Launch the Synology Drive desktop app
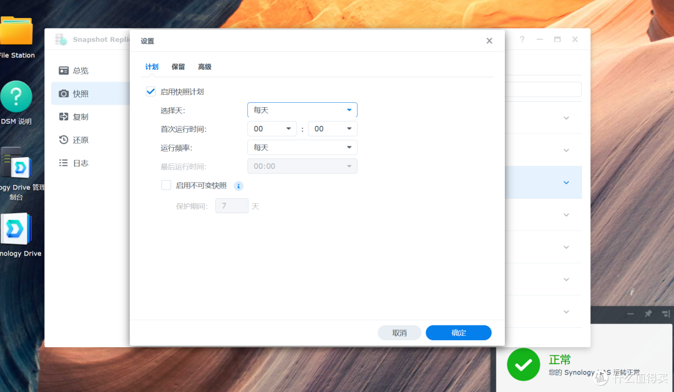 pos(16,229)
